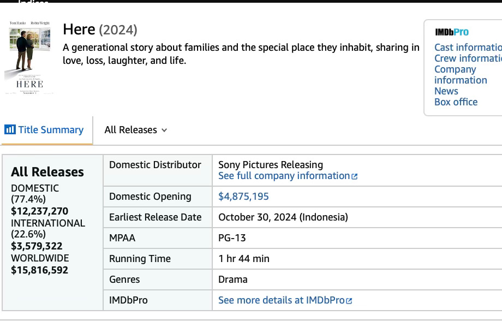502x321 pixels.
Task: Select domestic gross $12,237,270
Action: pos(39,211)
